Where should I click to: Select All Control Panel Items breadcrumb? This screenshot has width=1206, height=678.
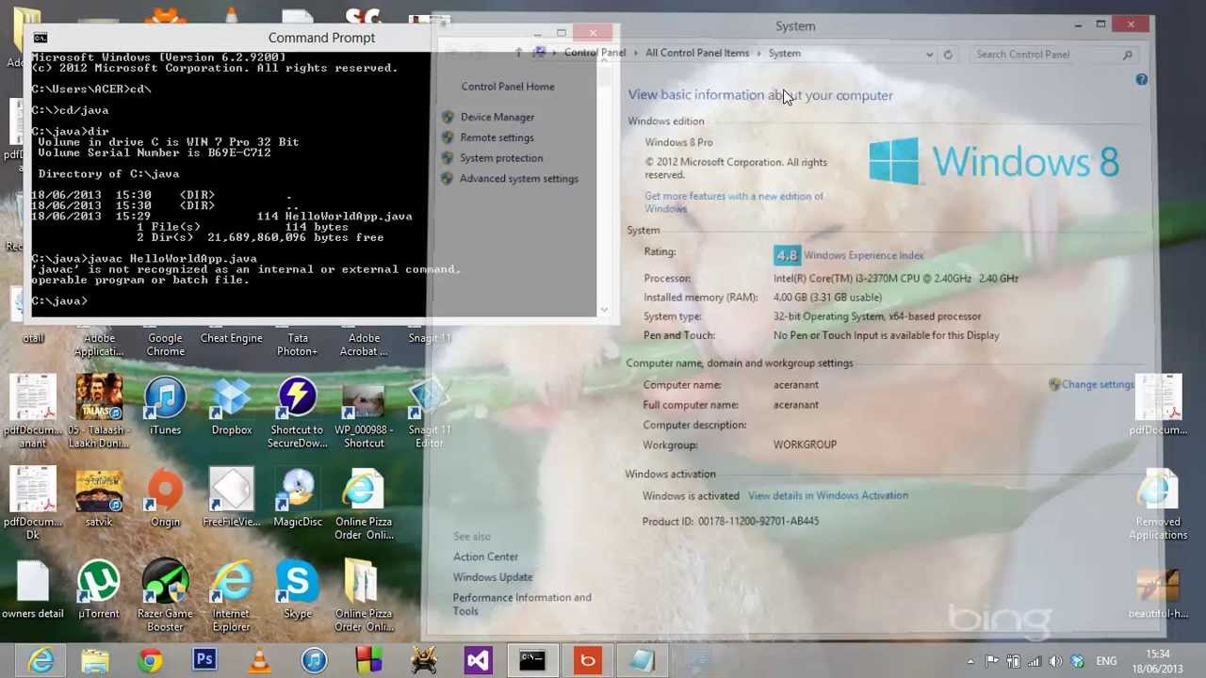[697, 54]
